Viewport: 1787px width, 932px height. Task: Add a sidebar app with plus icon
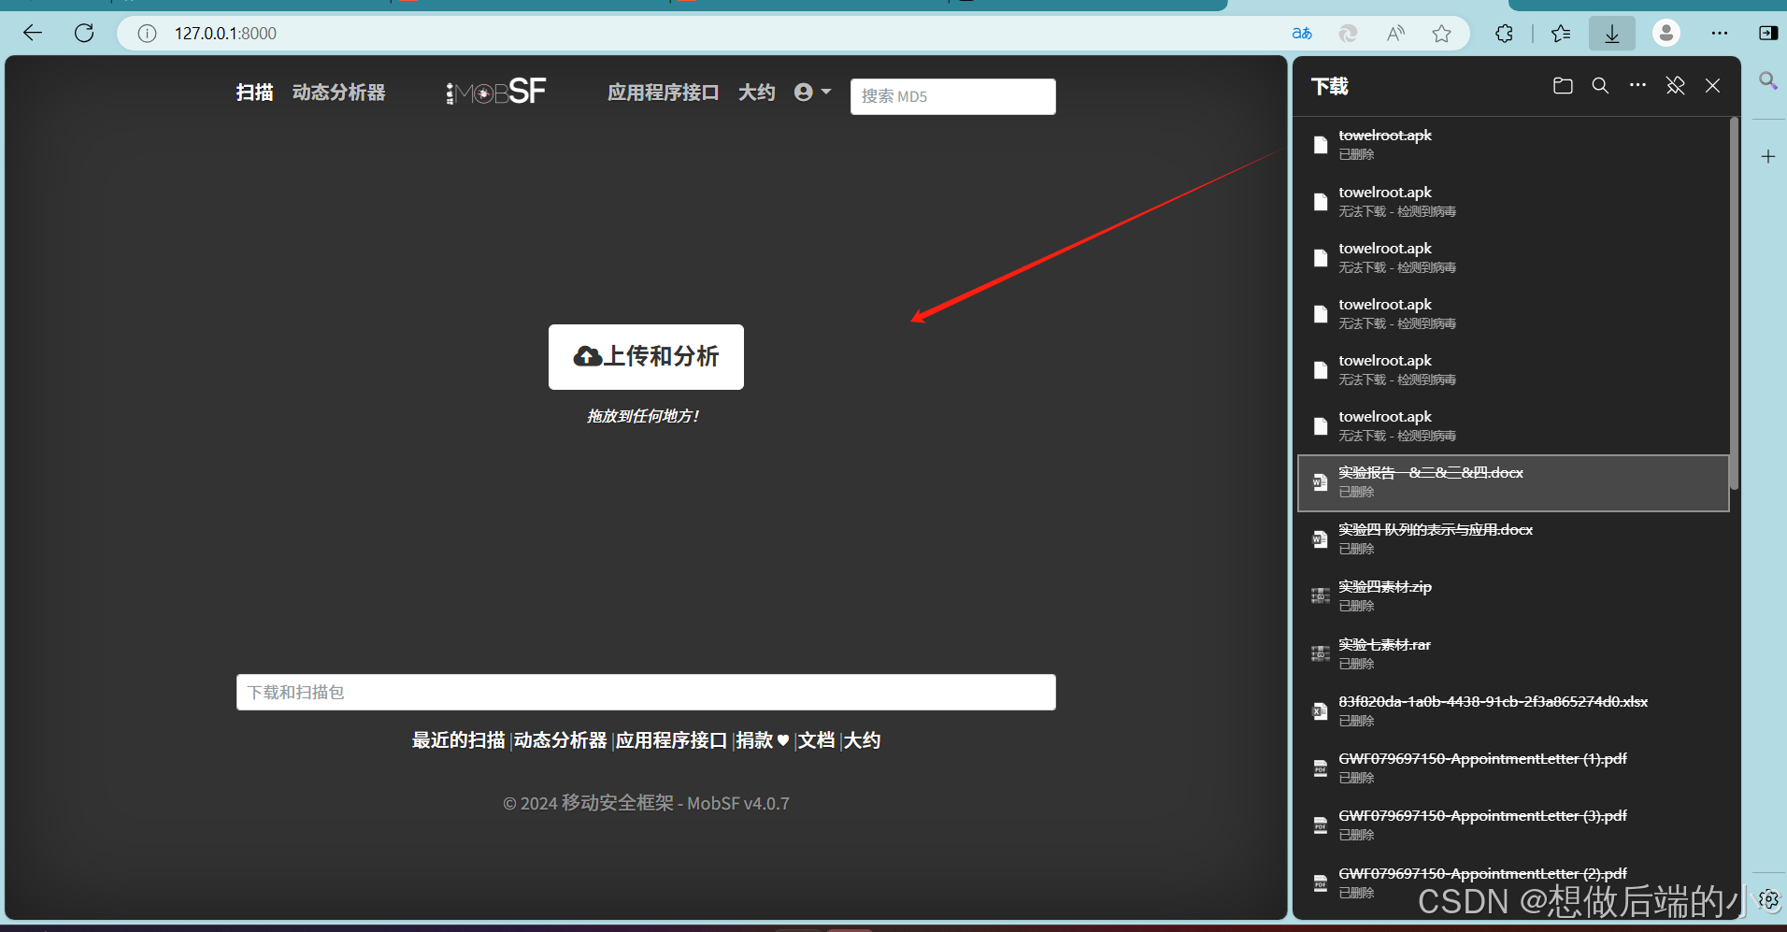point(1768,156)
